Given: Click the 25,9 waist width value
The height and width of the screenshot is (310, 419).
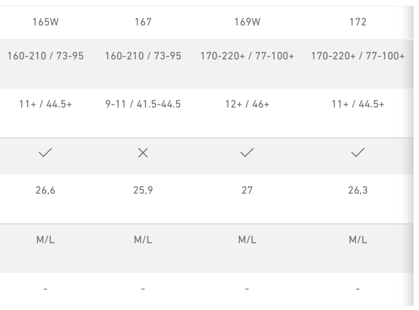Looking at the screenshot, I should coord(143,190).
